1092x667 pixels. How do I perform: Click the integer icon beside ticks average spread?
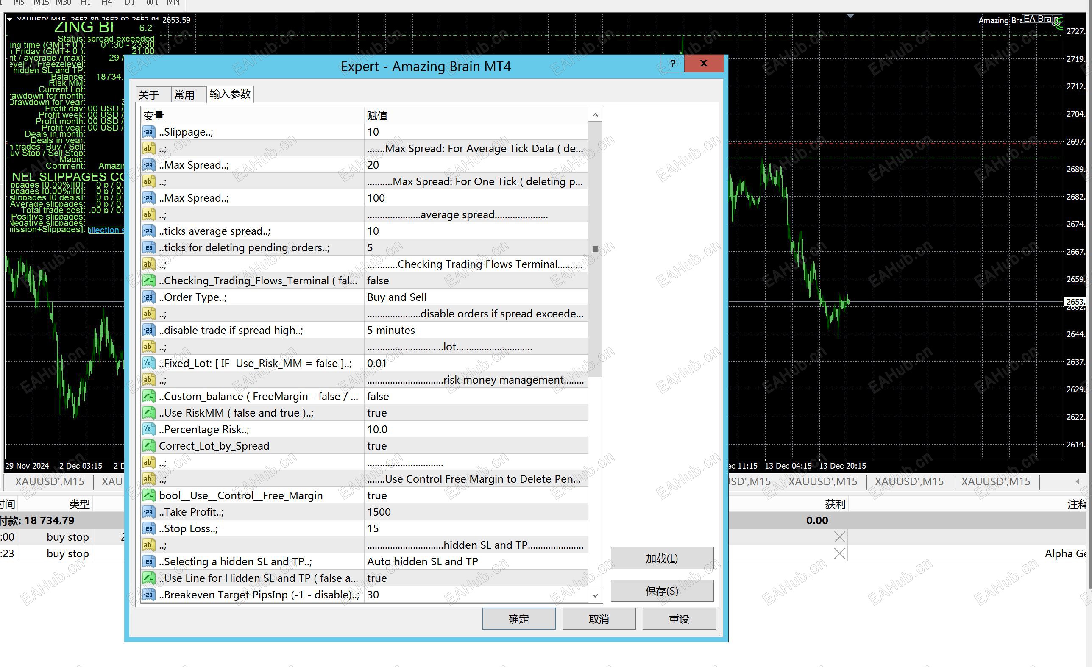click(148, 231)
